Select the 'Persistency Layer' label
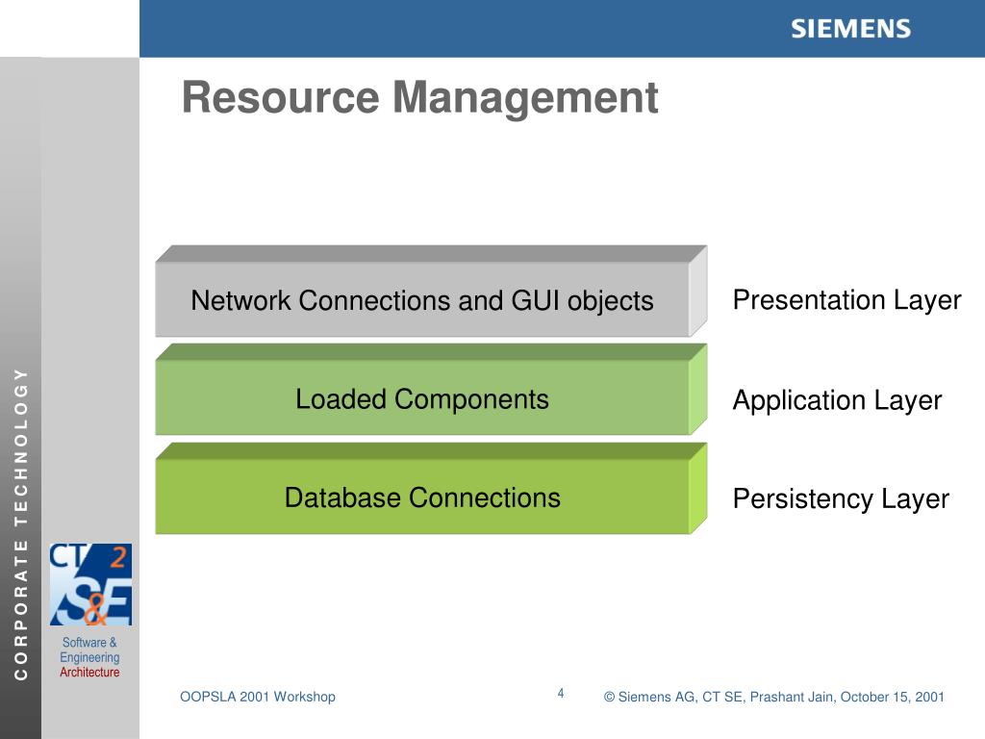This screenshot has width=985, height=739. coord(841,499)
